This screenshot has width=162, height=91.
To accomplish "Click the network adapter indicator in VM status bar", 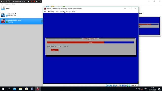I will point(113,85).
